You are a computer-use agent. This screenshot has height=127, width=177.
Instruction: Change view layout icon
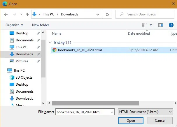click(145, 25)
